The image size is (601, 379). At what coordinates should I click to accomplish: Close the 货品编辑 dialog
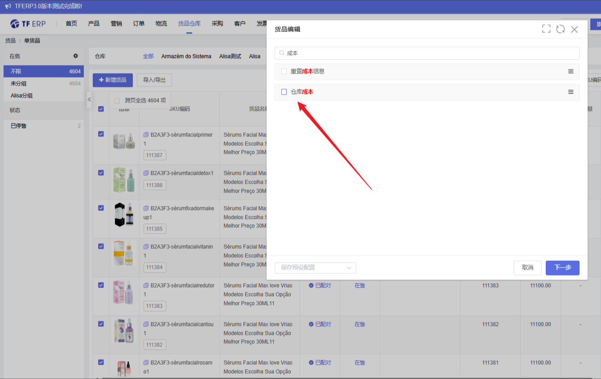[x=574, y=29]
